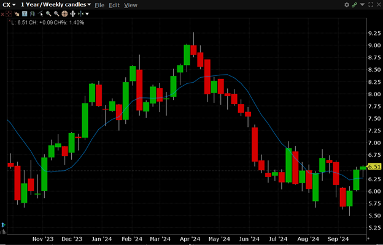Click the Feb '24 time axis label

coord(132,239)
